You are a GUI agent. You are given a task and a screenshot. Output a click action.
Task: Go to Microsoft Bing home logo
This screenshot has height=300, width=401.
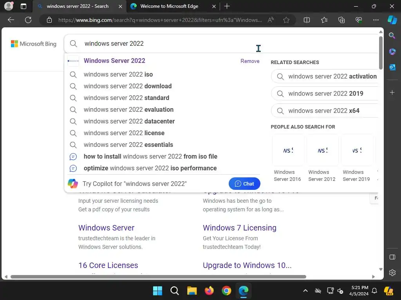[34, 44]
